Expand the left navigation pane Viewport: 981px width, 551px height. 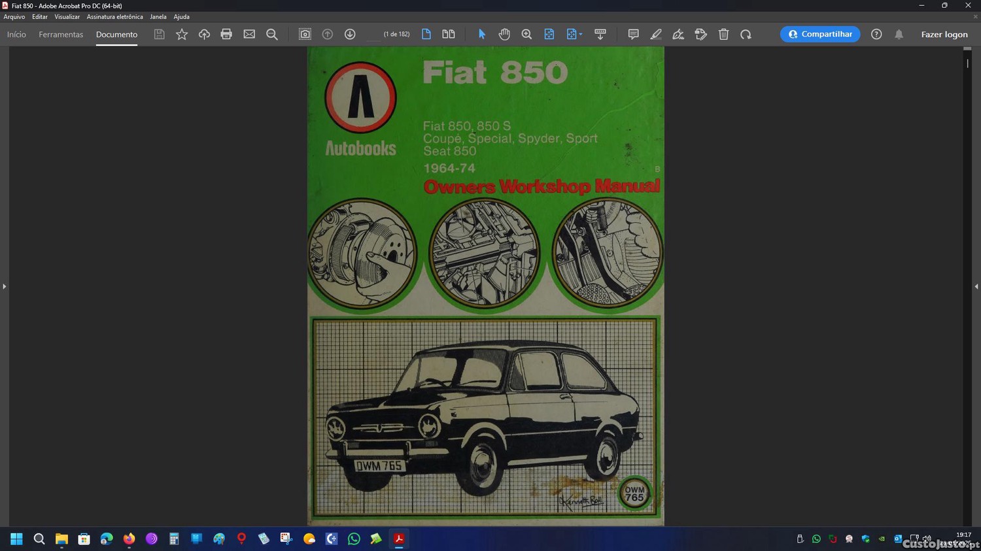click(4, 286)
